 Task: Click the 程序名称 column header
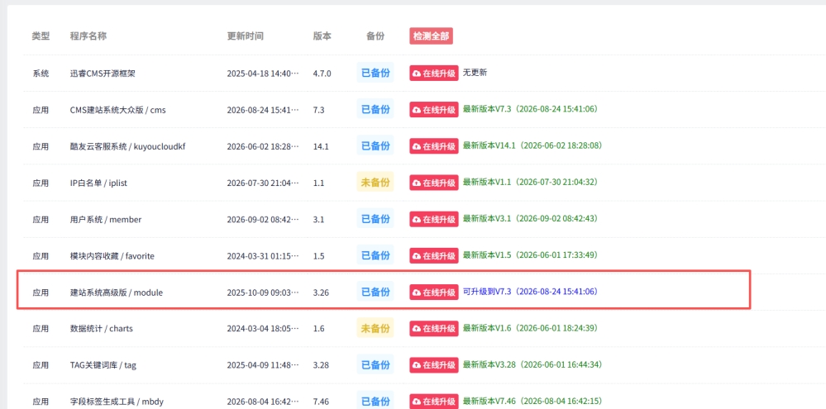point(88,36)
